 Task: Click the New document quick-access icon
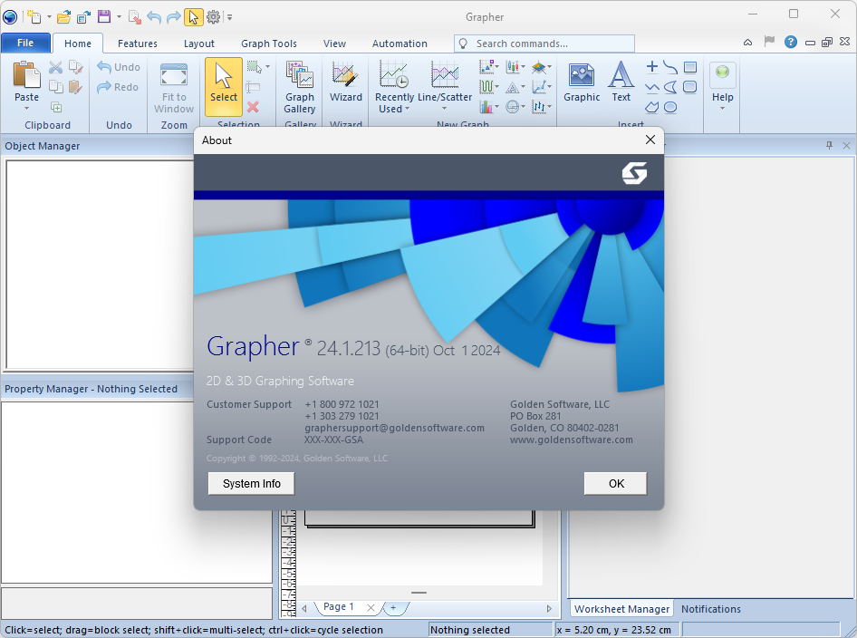click(x=34, y=17)
